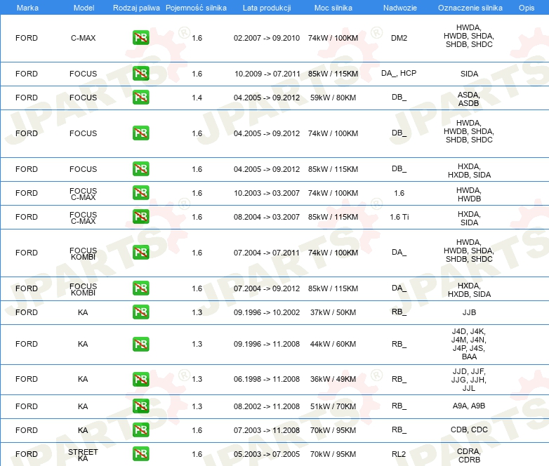Click fuel icon in Focus C-MAX 10.2003 row
Viewport: 549px width, 466px height.
click(140, 193)
